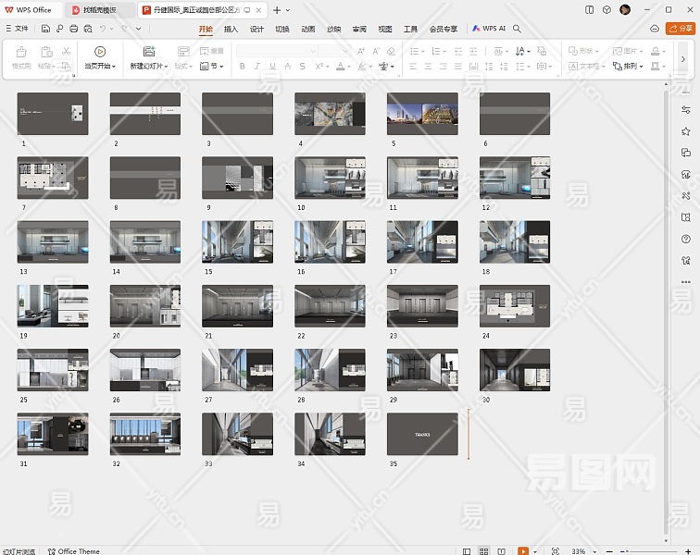Click the 当页开始 play icon
The image size is (700, 555).
(99, 52)
